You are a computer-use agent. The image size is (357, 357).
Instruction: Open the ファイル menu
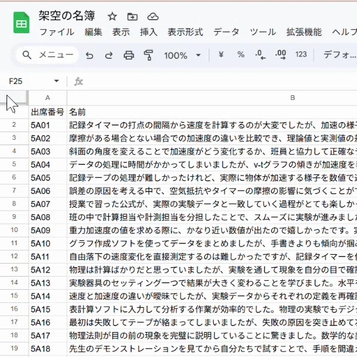point(57,32)
